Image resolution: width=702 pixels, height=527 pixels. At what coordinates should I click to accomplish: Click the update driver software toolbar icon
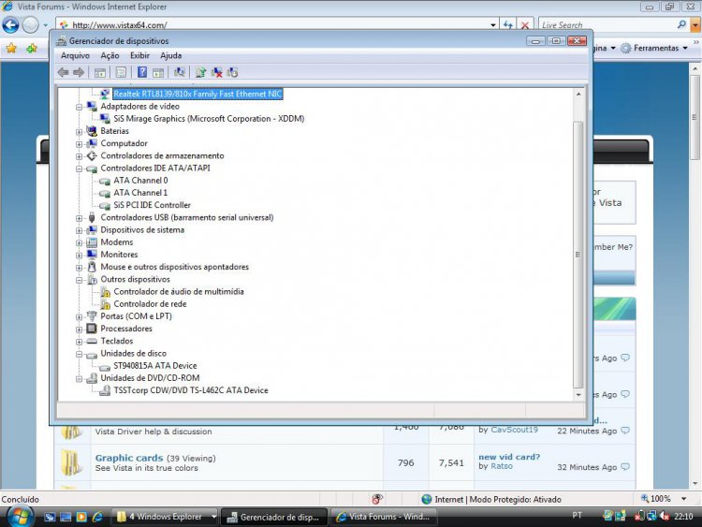click(x=200, y=72)
